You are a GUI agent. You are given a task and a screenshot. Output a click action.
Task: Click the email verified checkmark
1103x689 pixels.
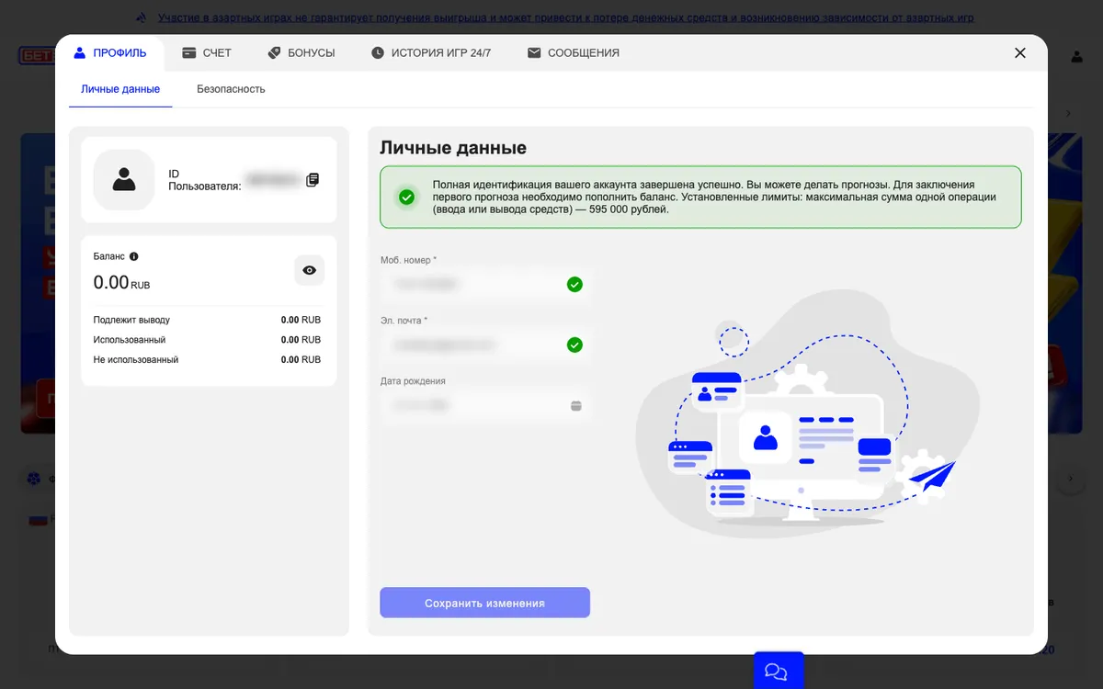[574, 344]
